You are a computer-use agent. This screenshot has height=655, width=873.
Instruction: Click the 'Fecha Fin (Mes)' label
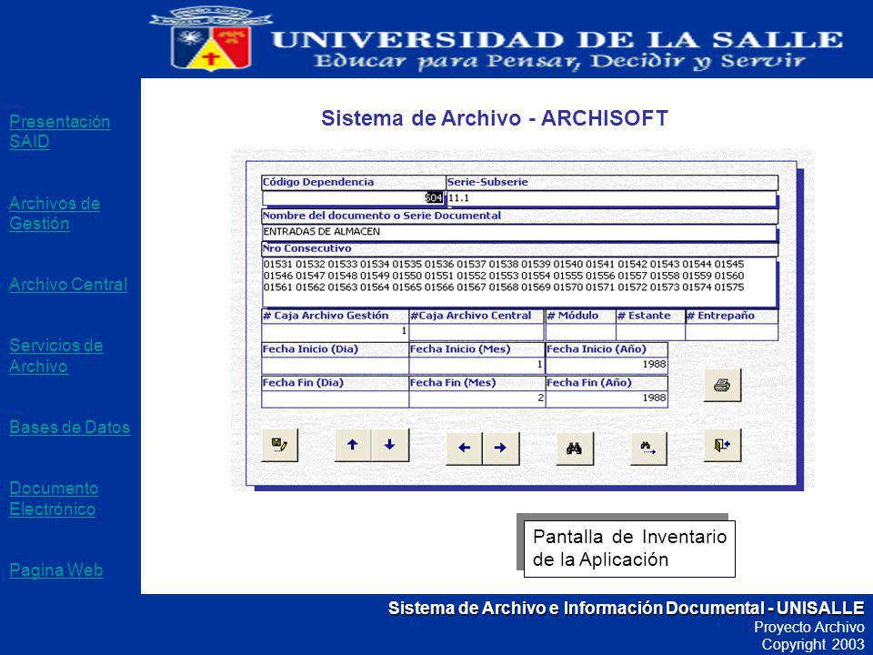tap(453, 383)
